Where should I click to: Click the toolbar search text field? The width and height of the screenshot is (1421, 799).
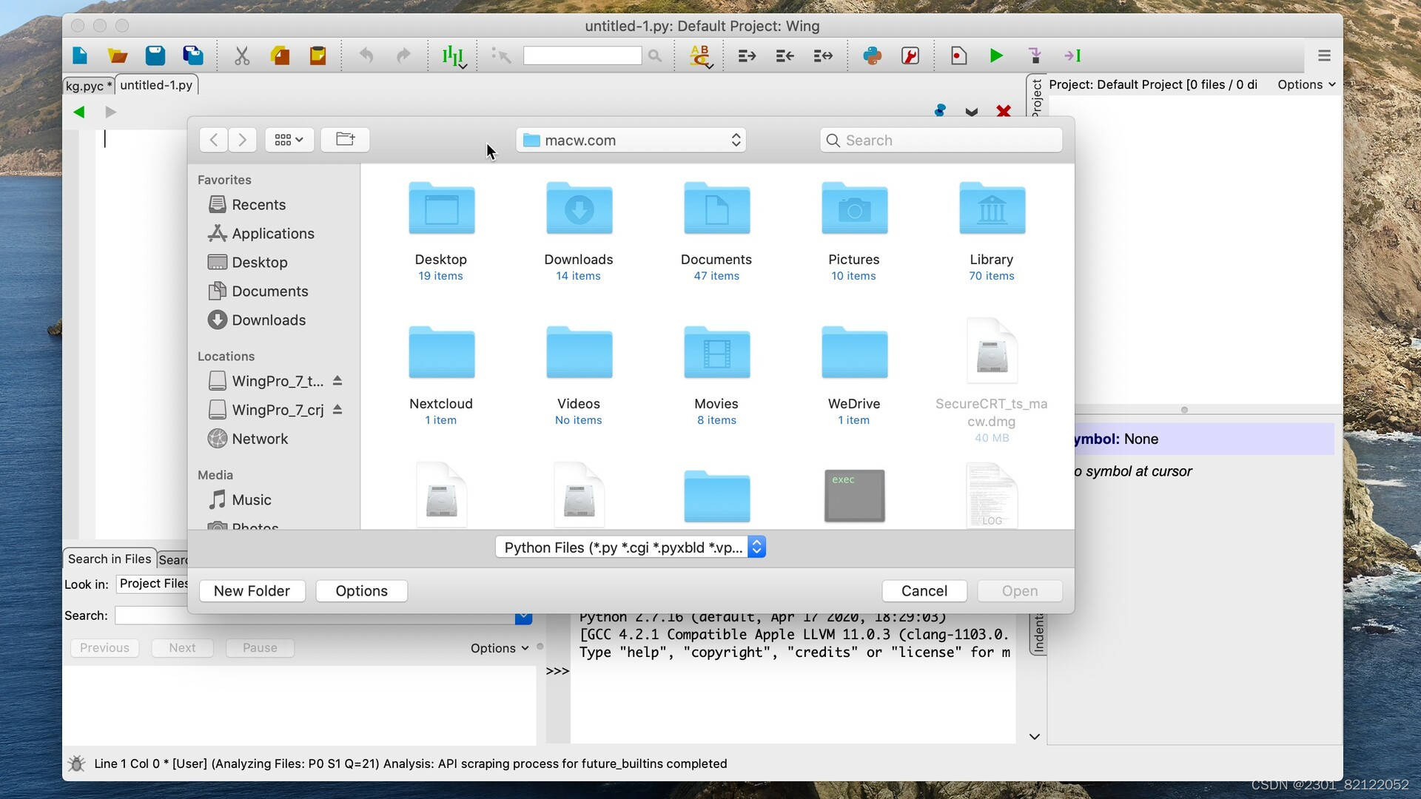pos(582,55)
